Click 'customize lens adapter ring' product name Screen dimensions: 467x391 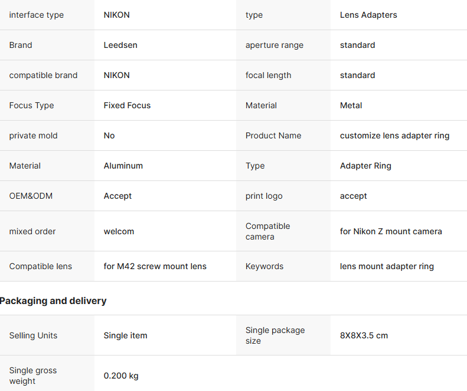(x=394, y=135)
